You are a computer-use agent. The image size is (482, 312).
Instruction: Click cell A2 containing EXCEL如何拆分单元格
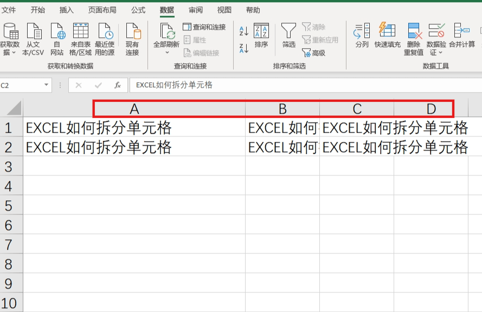point(134,147)
